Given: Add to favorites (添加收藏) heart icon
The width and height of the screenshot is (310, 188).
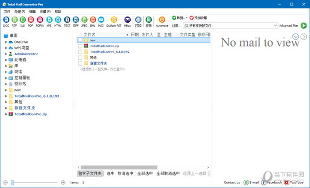Looking at the screenshot, I should coord(191,18).
